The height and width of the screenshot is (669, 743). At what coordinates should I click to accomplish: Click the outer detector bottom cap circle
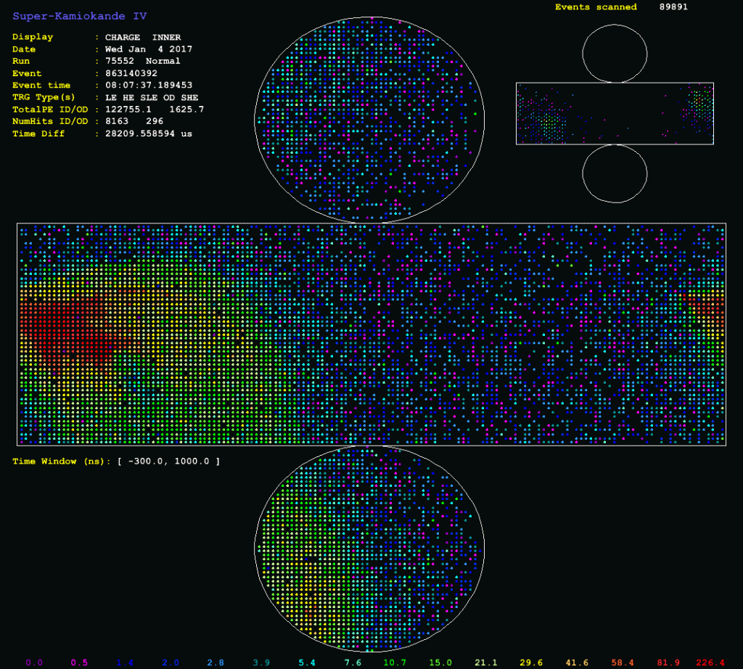[615, 174]
